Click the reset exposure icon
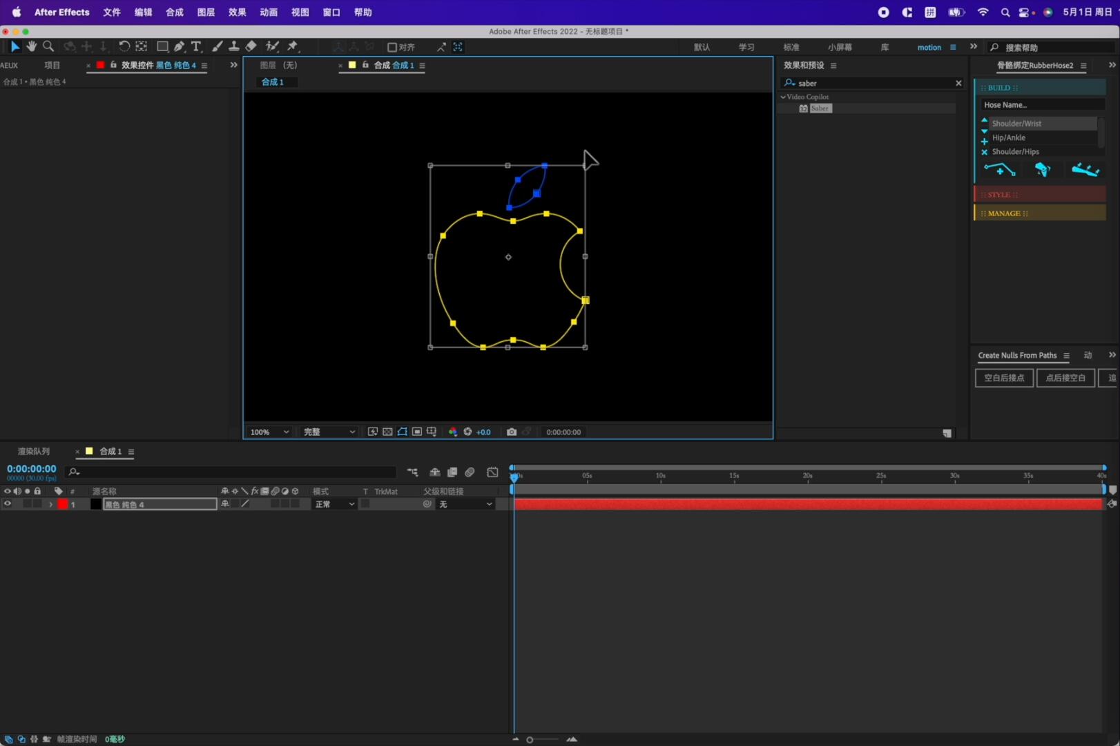 467,432
